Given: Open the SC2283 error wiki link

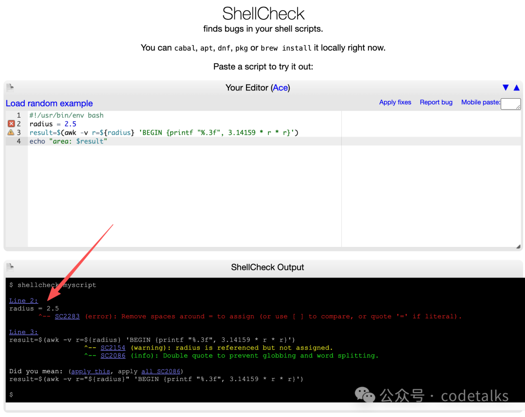Looking at the screenshot, I should [67, 316].
